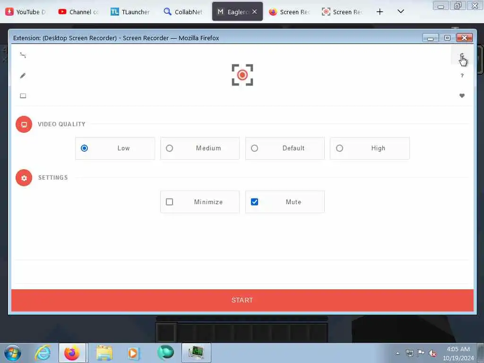Click the Action Center flag icon
Viewport: 484px width, 363px height.
click(x=420, y=353)
